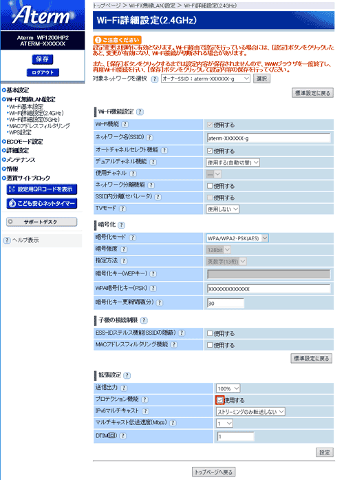This screenshot has width=344, height=480.
Task: Click WPA暗号化キー(PSK) text field
Action: [269, 289]
